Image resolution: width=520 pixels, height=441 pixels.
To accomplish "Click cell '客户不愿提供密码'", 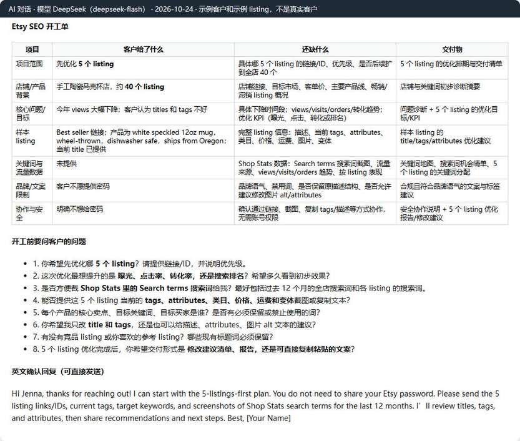I will pyautogui.click(x=144, y=191).
